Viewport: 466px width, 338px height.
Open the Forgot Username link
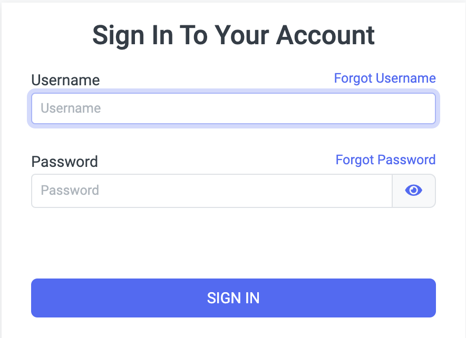pyautogui.click(x=385, y=78)
